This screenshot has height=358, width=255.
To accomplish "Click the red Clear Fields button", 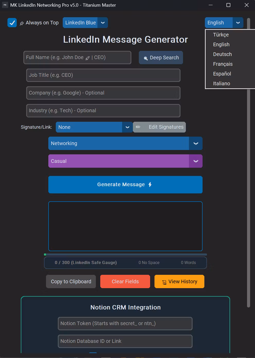I will click(125, 281).
